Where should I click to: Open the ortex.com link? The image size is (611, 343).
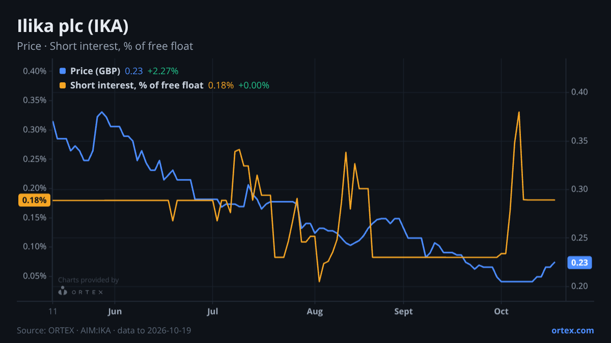(x=572, y=330)
